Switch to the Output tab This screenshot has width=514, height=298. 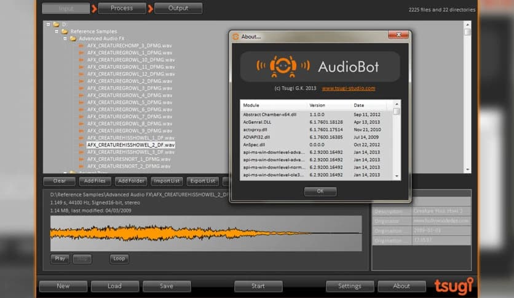(x=178, y=8)
